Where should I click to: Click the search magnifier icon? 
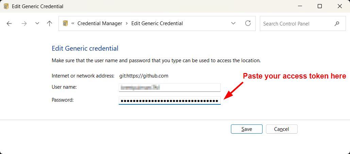[337, 24]
